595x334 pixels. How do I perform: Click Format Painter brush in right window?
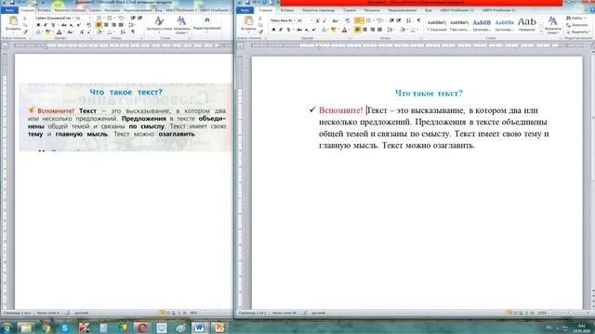point(260,32)
